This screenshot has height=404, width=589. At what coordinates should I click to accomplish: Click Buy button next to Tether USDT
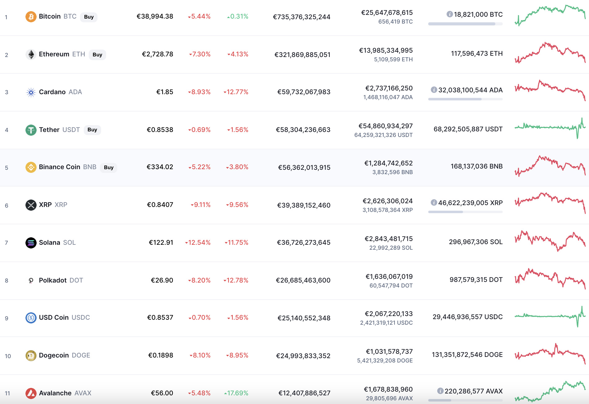92,130
